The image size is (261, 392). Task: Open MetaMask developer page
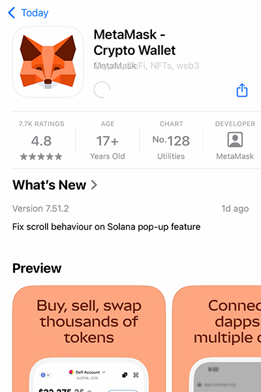pos(235,140)
